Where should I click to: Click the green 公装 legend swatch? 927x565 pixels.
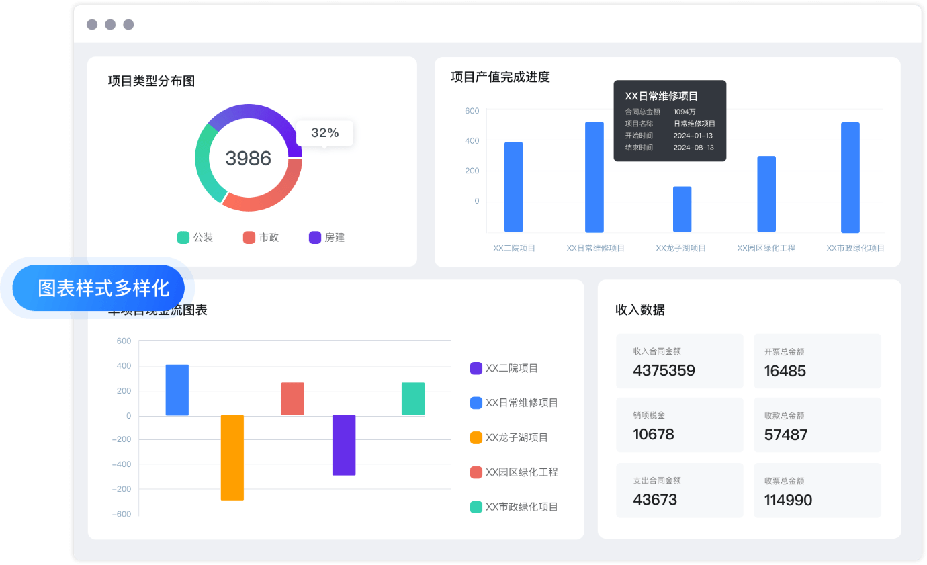tap(183, 237)
